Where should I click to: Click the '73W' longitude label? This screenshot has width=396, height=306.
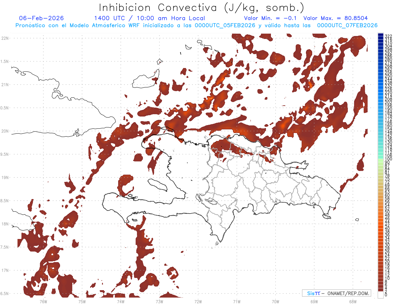click(x=159, y=302)
